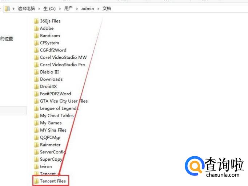
Task: Select the Rainmeter folder icon
Action: pyautogui.click(x=36, y=145)
